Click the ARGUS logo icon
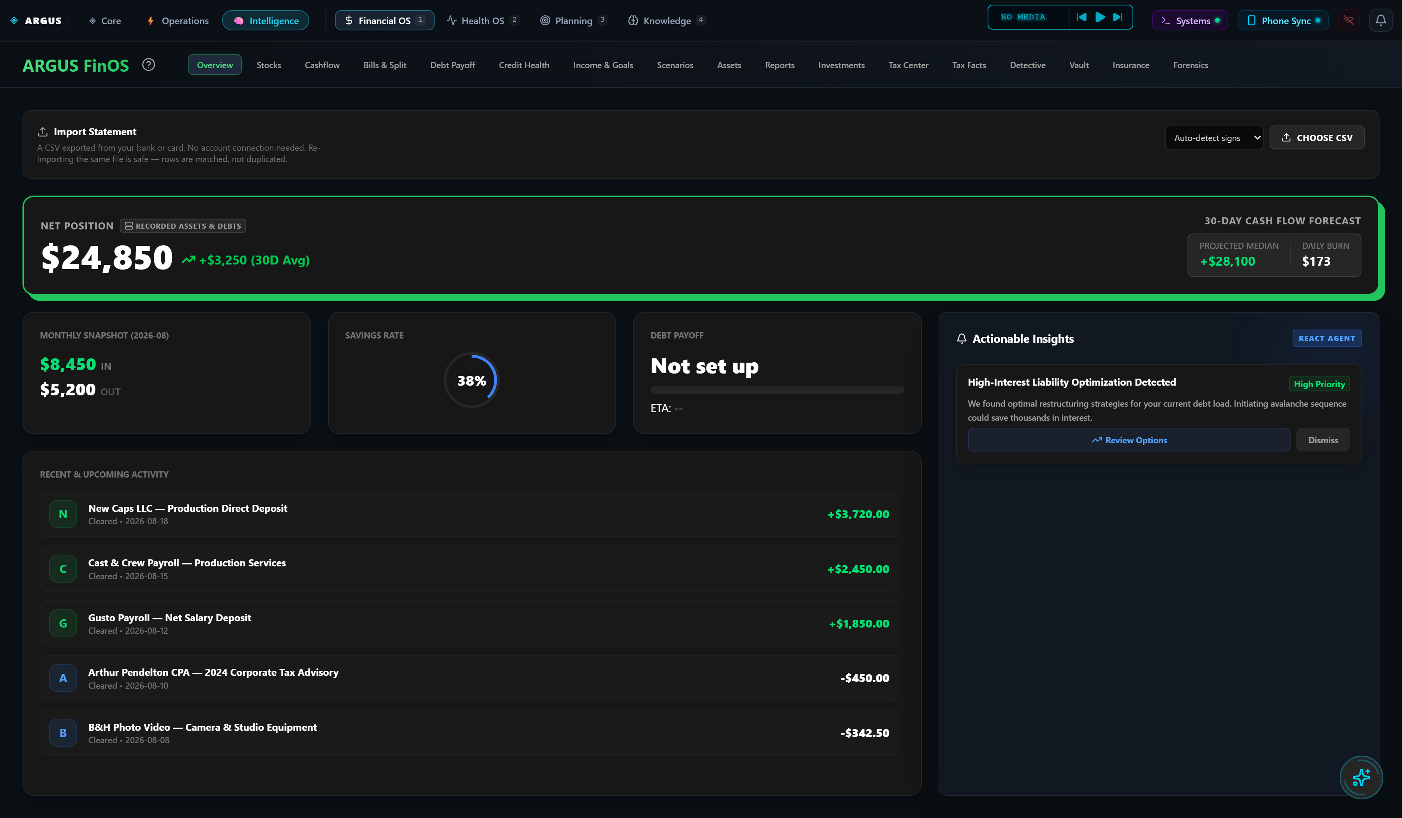This screenshot has width=1402, height=818. tap(14, 21)
